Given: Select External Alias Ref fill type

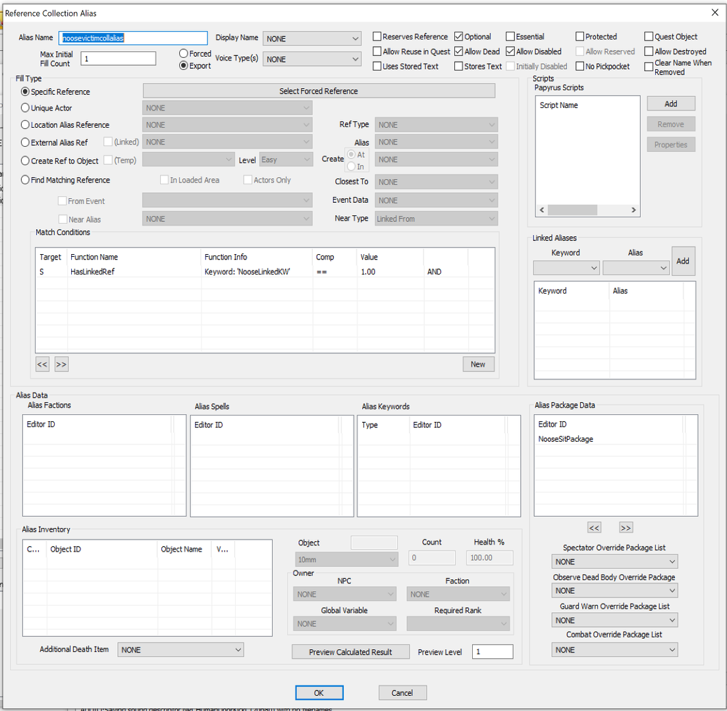Looking at the screenshot, I should tap(26, 142).
